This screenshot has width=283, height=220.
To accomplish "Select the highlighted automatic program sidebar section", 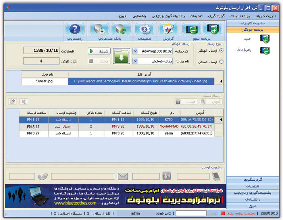I will 252,30.
